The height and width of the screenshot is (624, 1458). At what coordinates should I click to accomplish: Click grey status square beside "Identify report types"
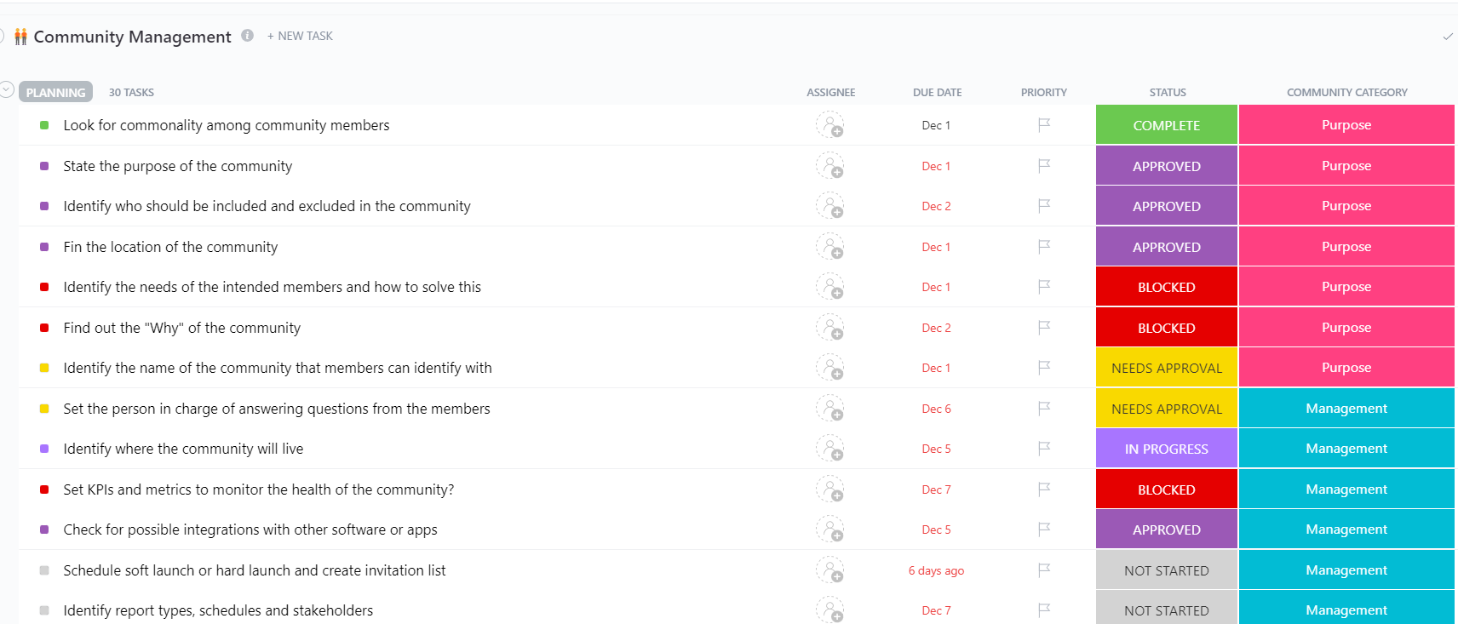44,610
